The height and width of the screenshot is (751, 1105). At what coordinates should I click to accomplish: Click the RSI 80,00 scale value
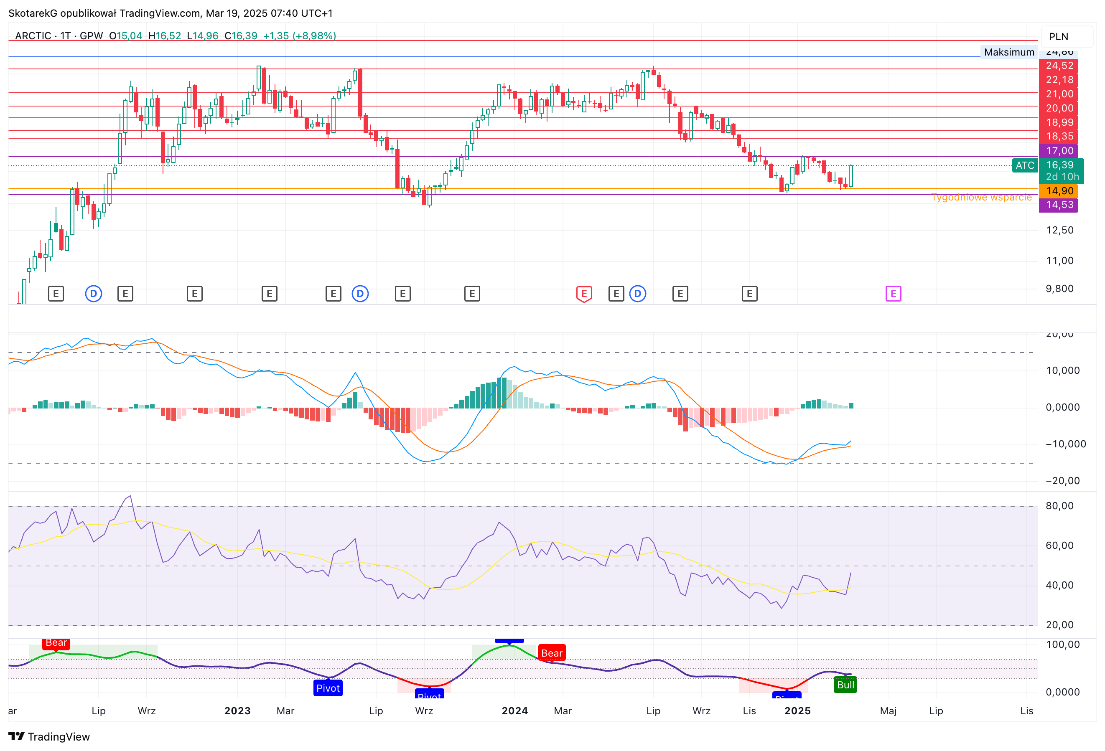tap(1059, 506)
